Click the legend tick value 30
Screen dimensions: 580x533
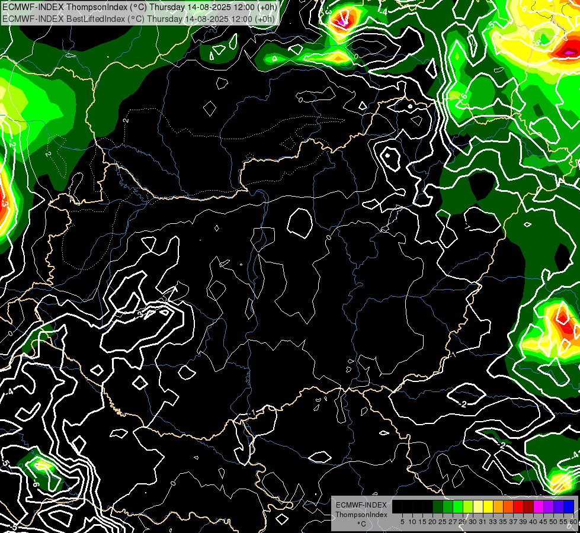[x=473, y=522]
